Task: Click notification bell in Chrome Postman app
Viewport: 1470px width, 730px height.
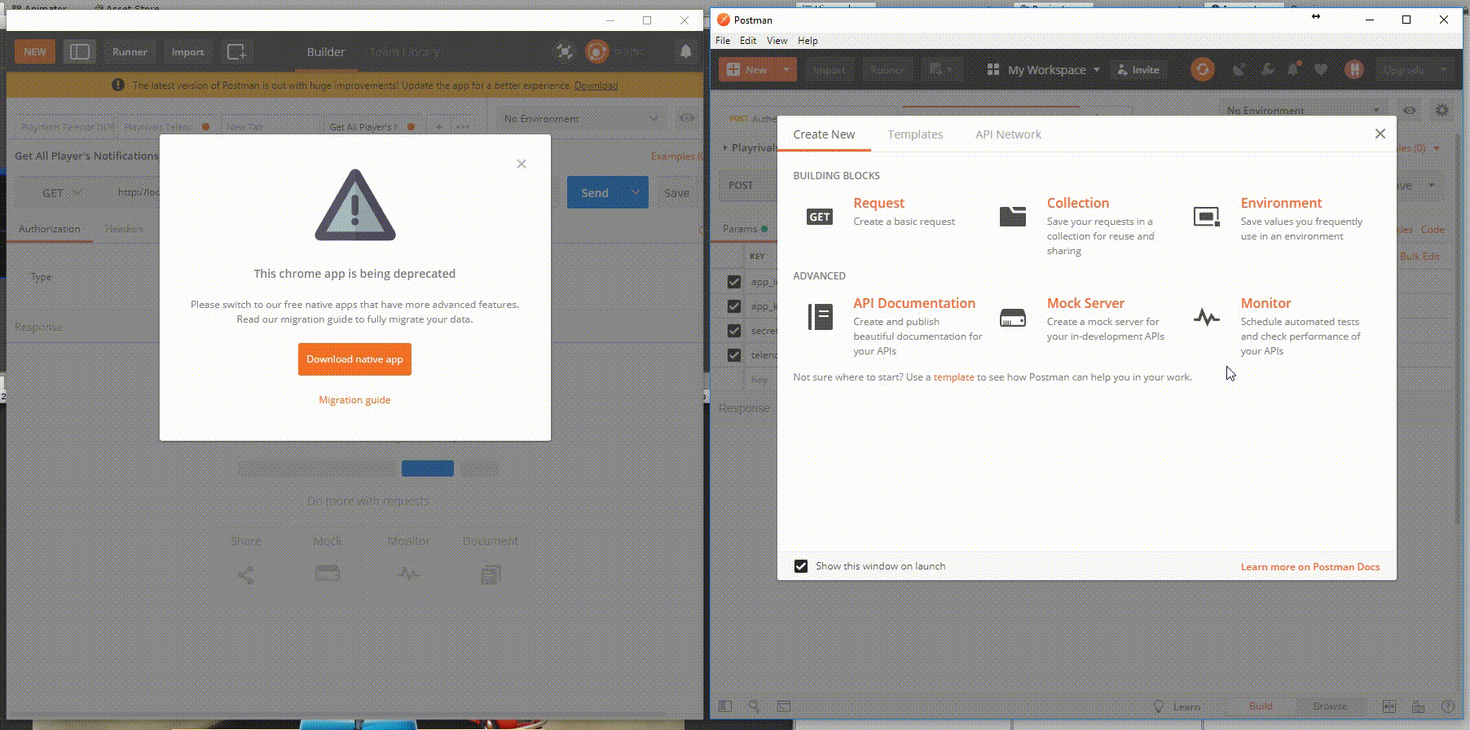Action: click(686, 52)
